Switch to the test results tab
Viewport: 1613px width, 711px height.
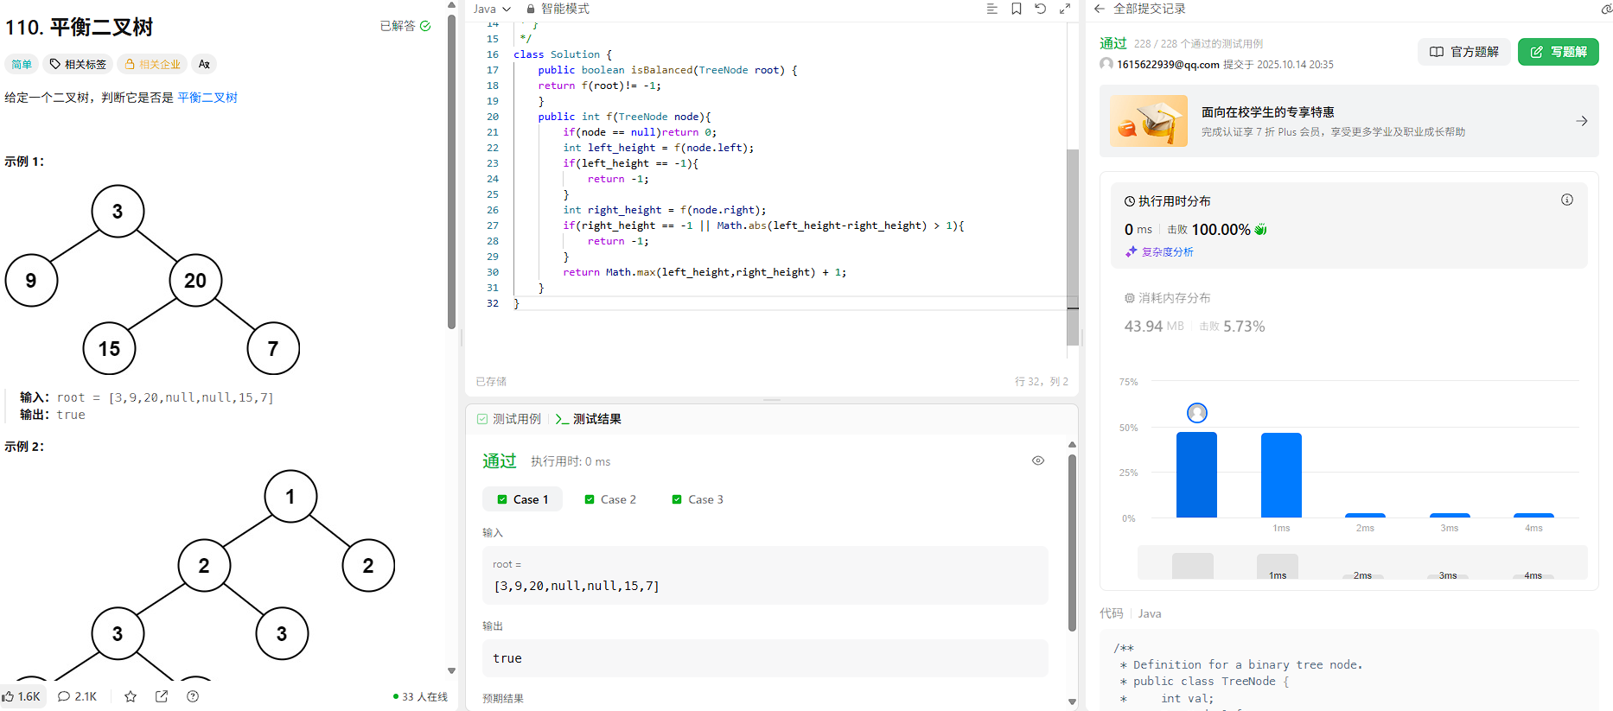click(x=589, y=419)
